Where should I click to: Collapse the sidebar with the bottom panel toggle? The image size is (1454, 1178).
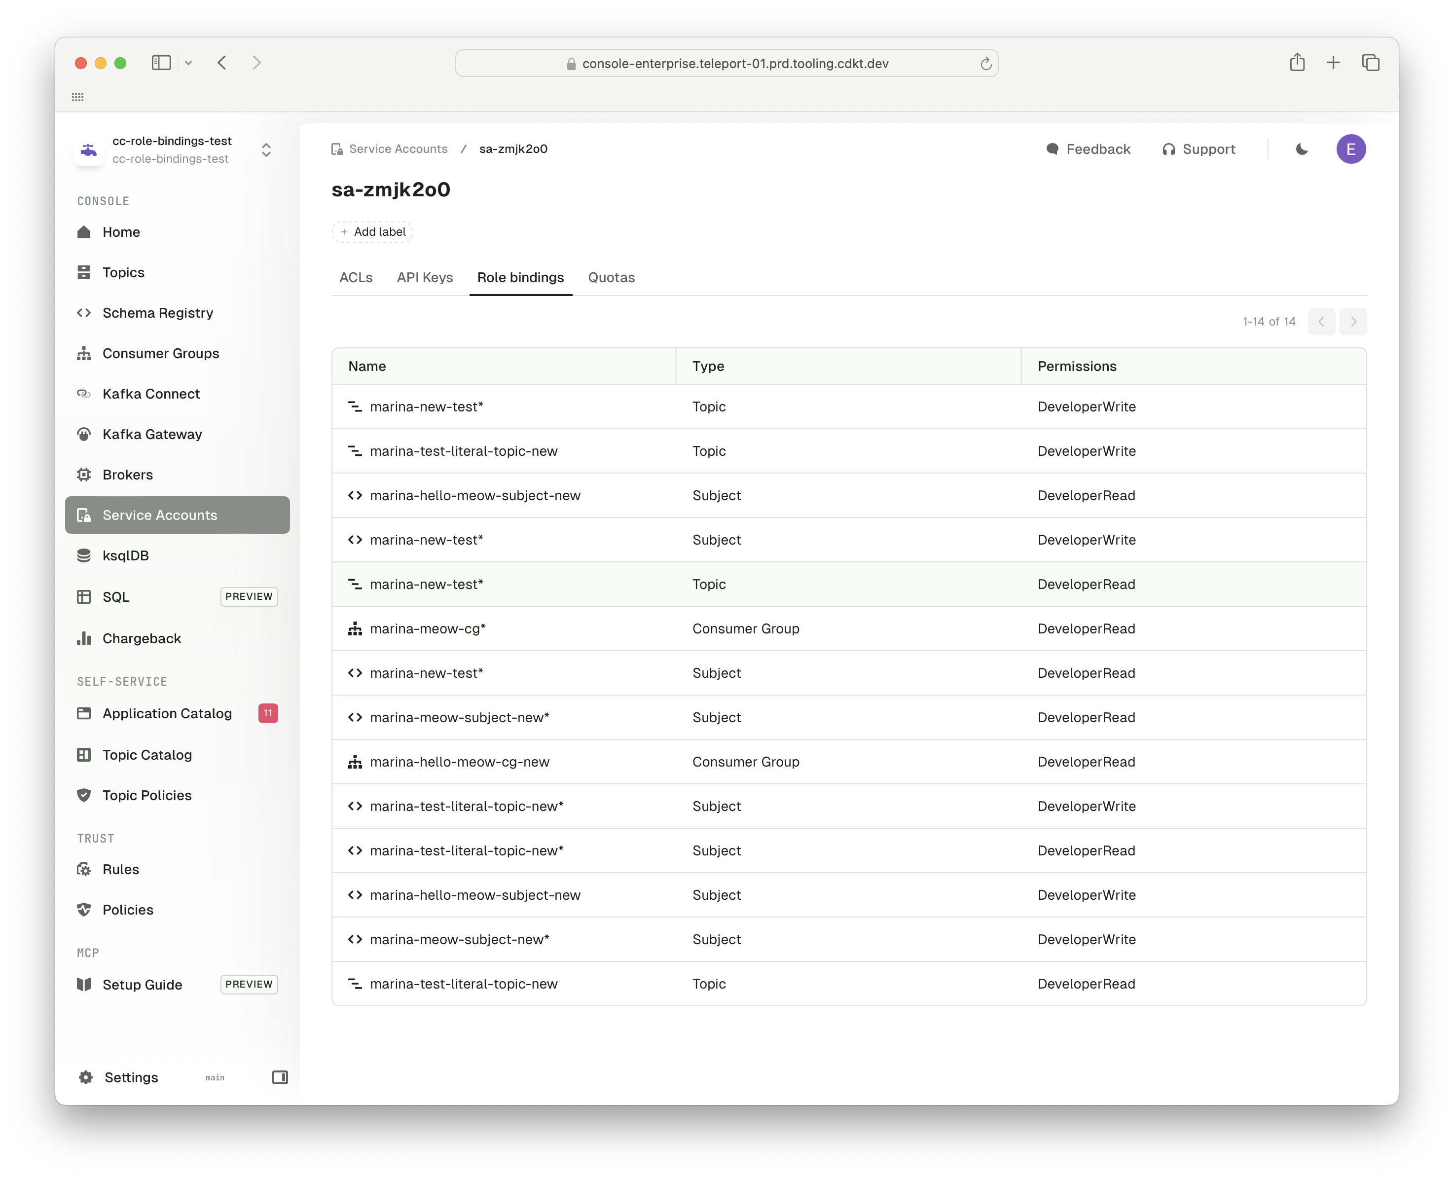tap(280, 1077)
